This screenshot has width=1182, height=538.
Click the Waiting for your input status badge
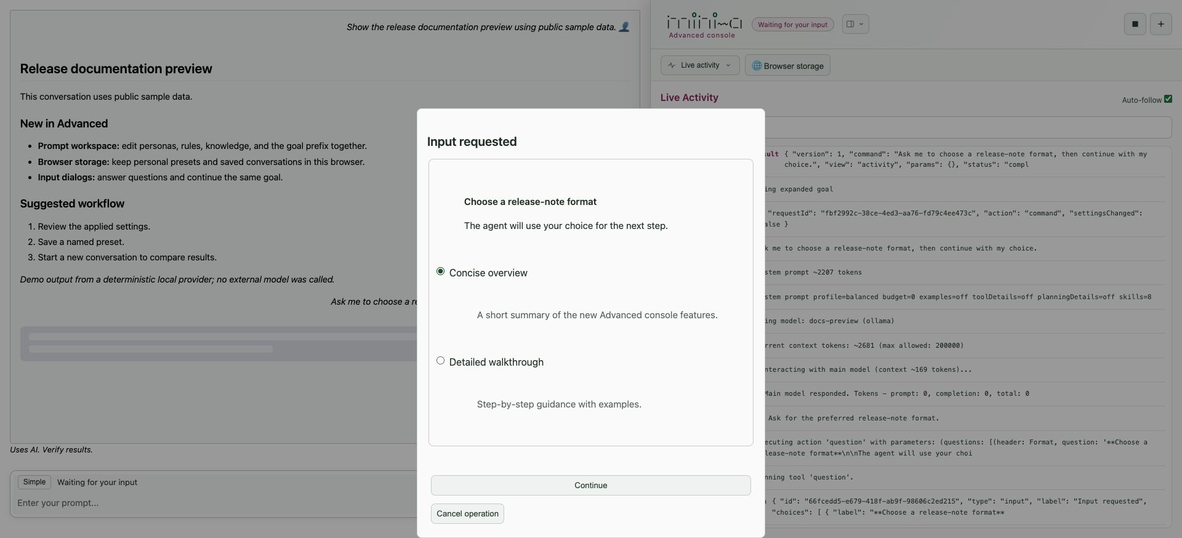(x=792, y=25)
